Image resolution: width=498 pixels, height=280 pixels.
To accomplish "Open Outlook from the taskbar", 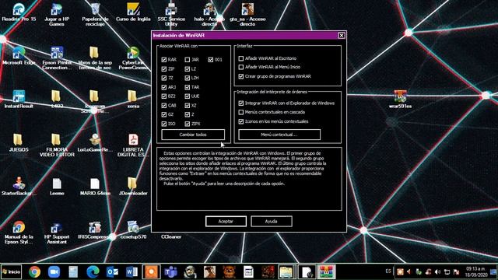I will (x=112, y=271).
